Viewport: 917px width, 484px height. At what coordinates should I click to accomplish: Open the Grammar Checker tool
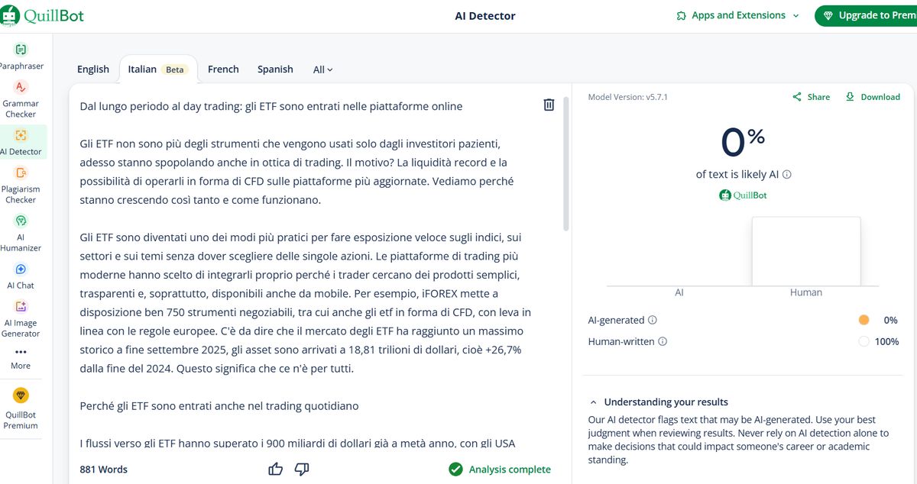[21, 92]
